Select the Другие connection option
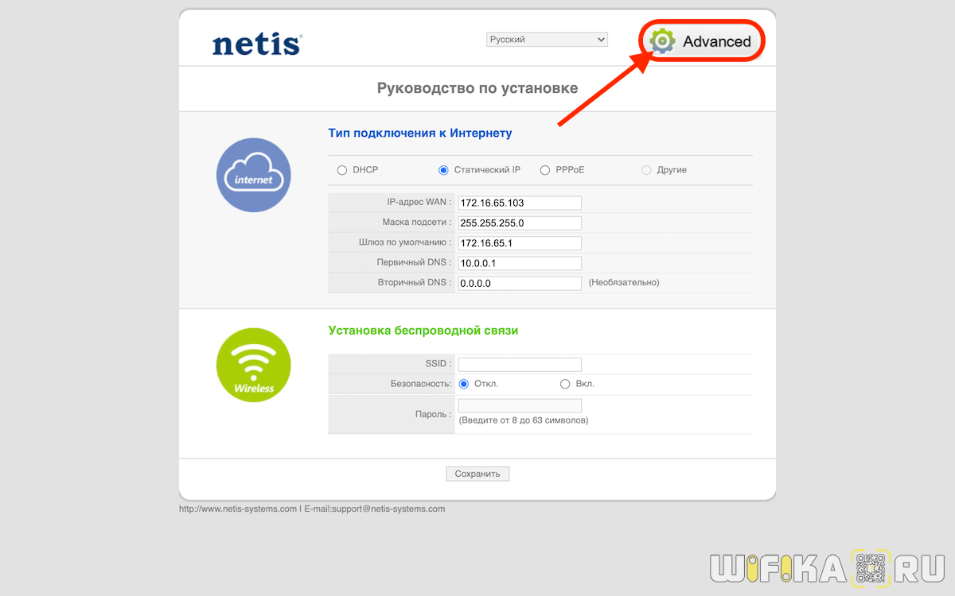 point(646,170)
